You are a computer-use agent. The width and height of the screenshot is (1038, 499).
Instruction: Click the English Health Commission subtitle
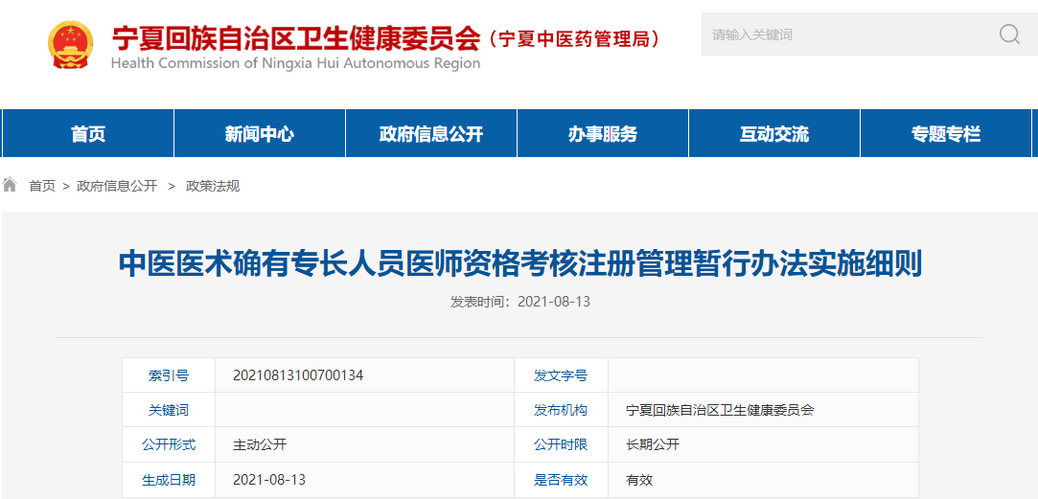(x=295, y=63)
